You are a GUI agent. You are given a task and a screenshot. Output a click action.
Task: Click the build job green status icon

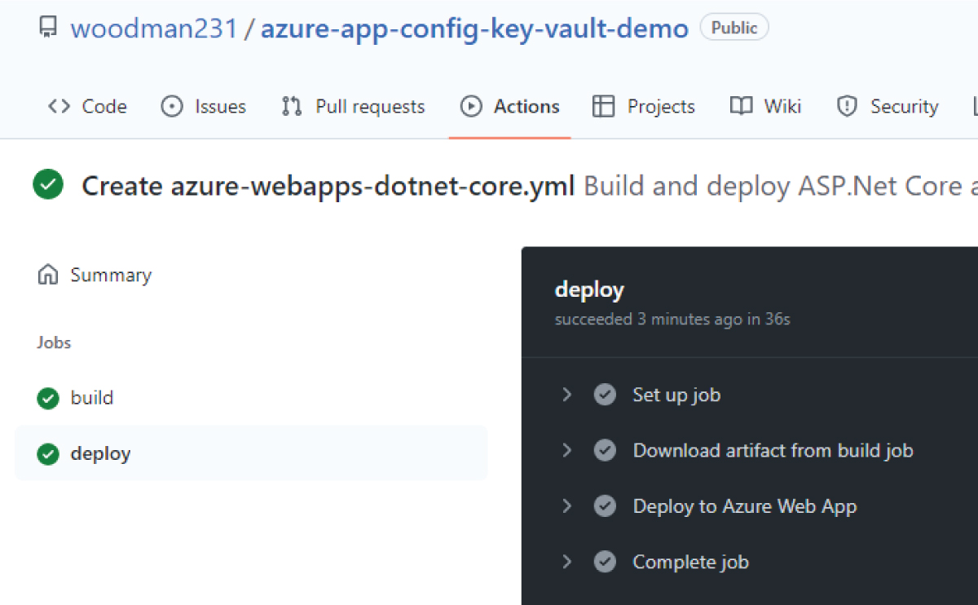click(48, 398)
